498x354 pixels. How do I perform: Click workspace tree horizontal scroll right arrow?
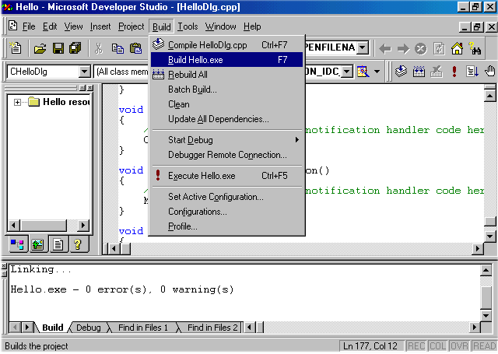coord(83,226)
